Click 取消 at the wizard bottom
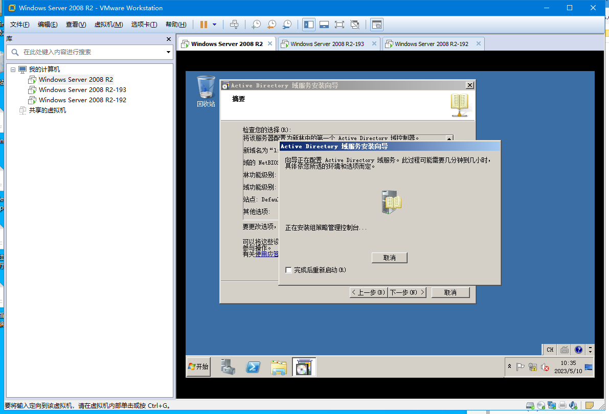Screen dimensions: 609x414 (x=450, y=292)
